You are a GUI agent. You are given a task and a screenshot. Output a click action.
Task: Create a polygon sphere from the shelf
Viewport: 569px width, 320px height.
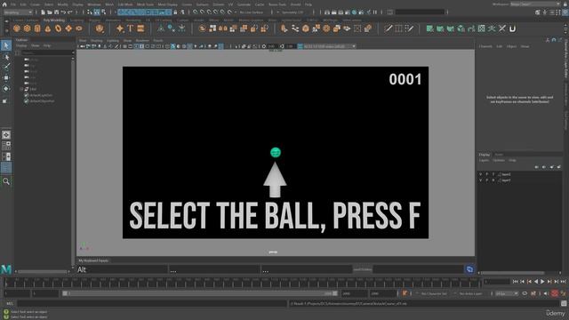pyautogui.click(x=17, y=28)
